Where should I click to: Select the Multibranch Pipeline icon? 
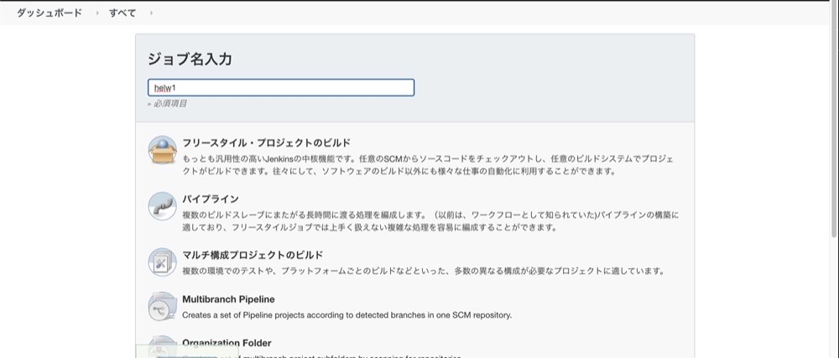coord(162,306)
